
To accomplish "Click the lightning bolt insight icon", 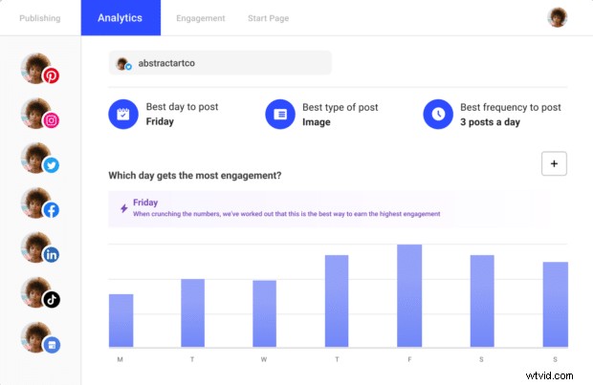I will pos(123,208).
